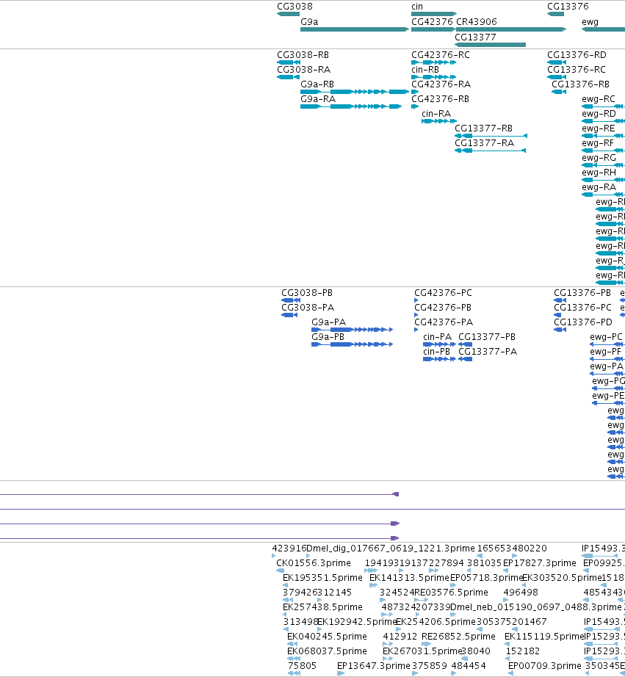Select the ewg-RH transcript label
This screenshot has width=625, height=677.
pyautogui.click(x=599, y=173)
